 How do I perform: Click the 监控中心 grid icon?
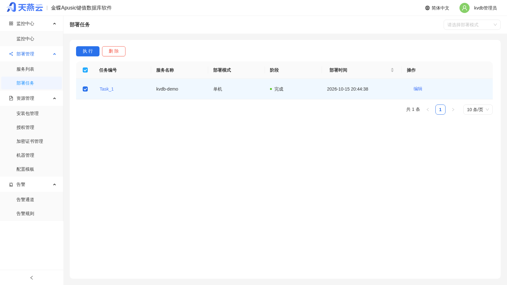pyautogui.click(x=11, y=23)
